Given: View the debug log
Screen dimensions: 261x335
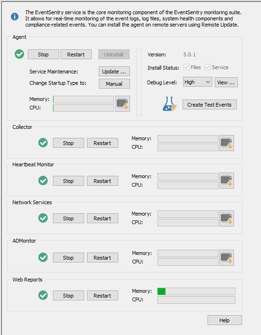Looking at the screenshot, I should (226, 82).
